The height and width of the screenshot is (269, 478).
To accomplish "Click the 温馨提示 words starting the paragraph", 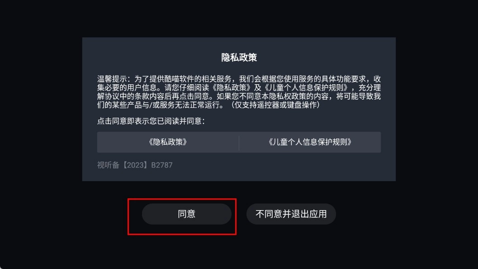I will pos(112,79).
